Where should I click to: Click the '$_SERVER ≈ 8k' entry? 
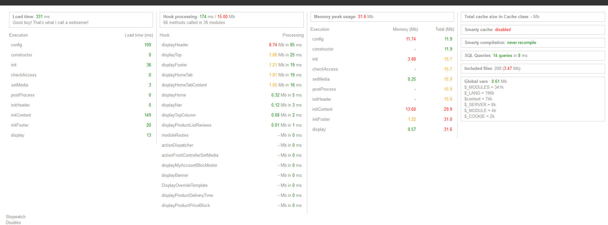(x=480, y=105)
